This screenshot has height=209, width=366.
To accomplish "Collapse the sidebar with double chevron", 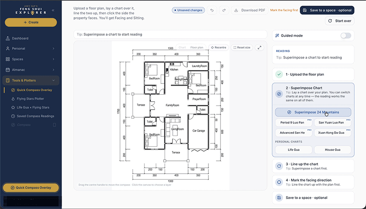I will [53, 10].
